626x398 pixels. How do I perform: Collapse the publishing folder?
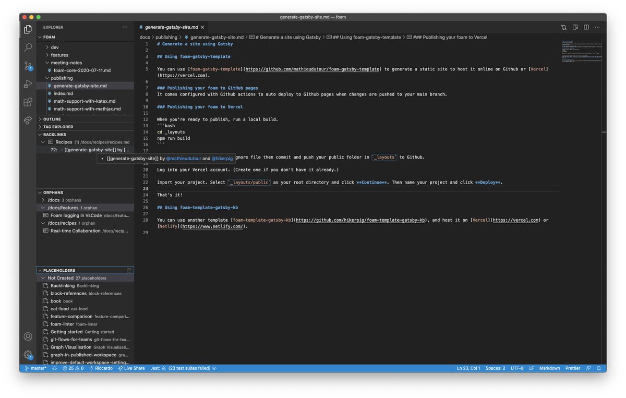85,78
